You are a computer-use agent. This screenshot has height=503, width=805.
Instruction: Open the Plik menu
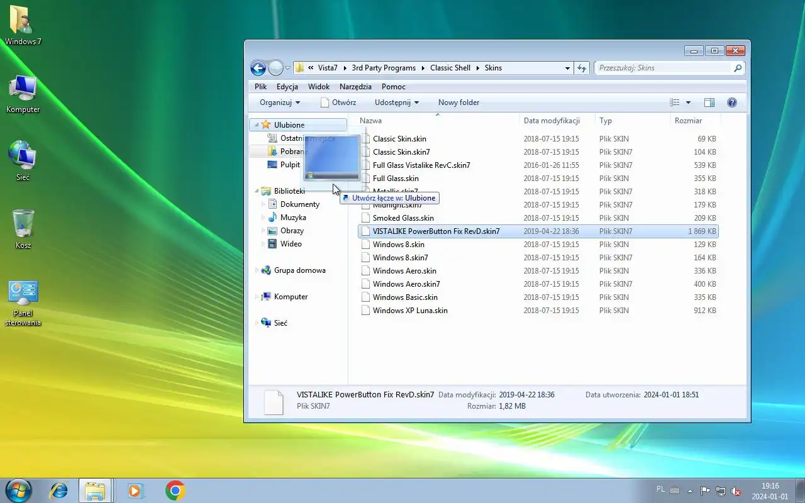point(261,87)
